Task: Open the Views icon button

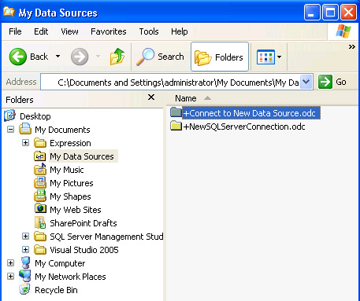Action: coord(265,57)
